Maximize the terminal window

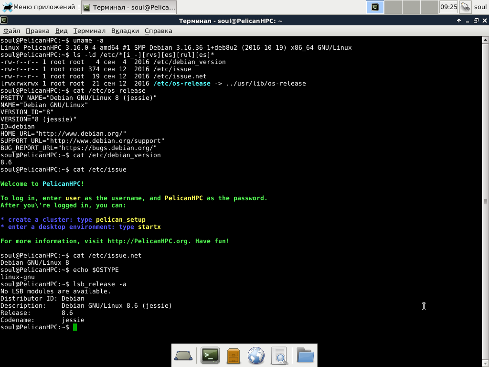[476, 21]
